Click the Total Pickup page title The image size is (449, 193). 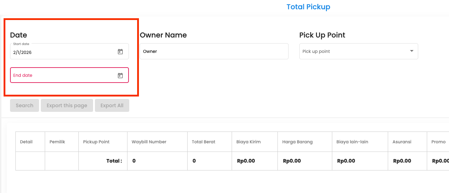click(308, 7)
